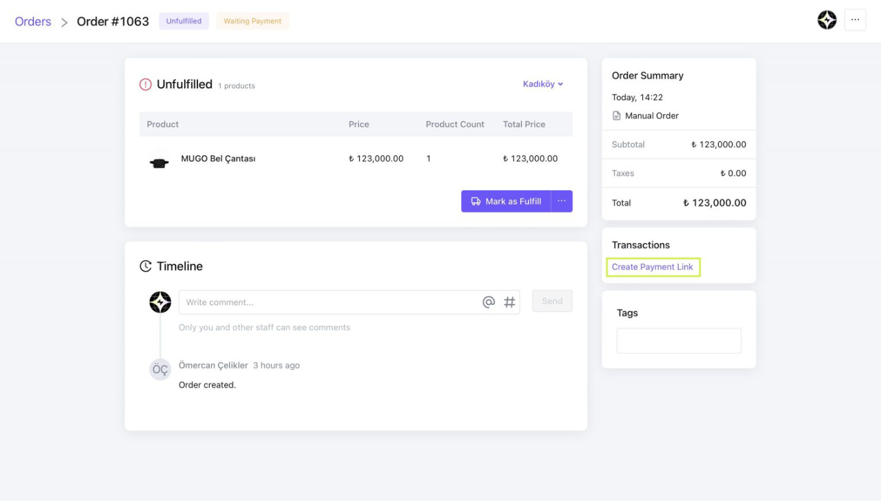Select the Subtotal ₺ 123,000.00 value

tap(719, 145)
